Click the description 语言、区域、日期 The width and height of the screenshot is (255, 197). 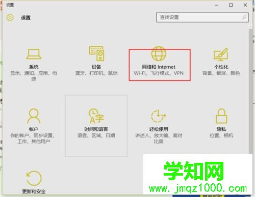[x=96, y=135]
